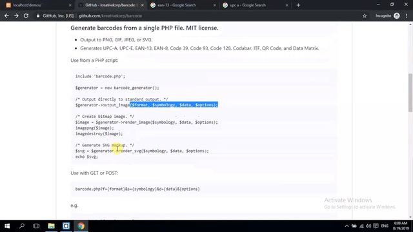The height and width of the screenshot is (232, 413).
Task: Click the Chrome taskbar icon
Action: [81, 226]
